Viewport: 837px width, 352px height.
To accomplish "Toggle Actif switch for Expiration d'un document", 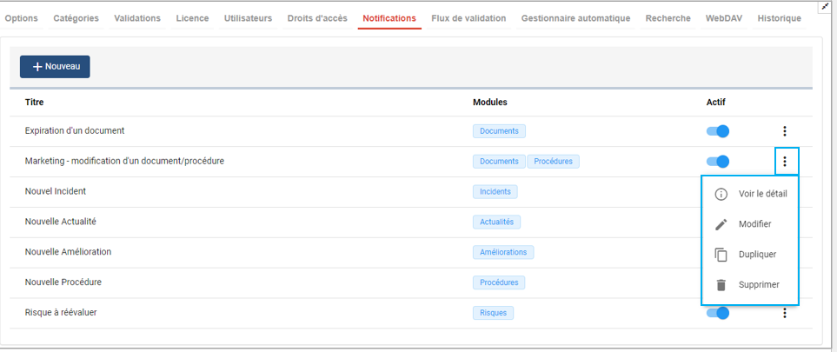I will (x=717, y=131).
